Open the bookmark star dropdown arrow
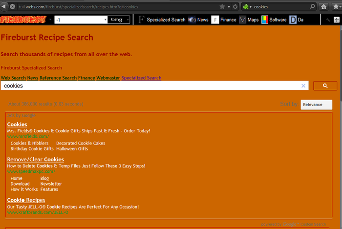Screen dimensions: 342x229 point(229,7)
